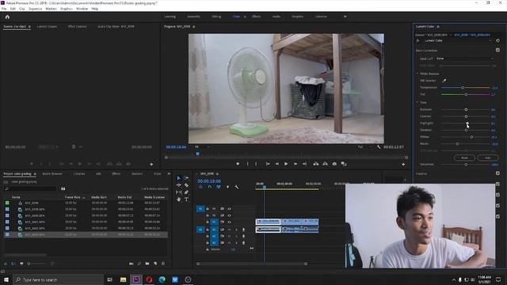The image size is (507, 285).
Task: Open Adobe Premiere Pro in Windows taskbar
Action: tap(136, 279)
